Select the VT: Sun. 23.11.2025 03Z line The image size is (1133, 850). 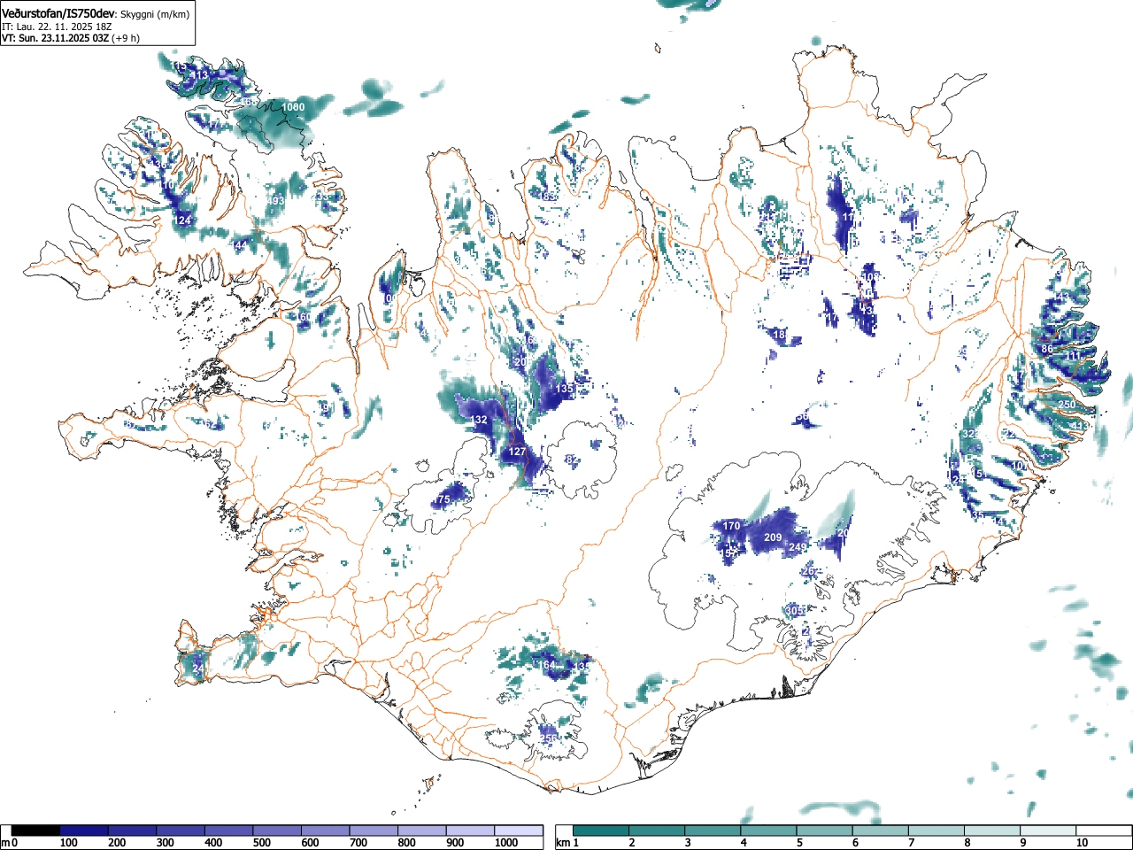pyautogui.click(x=55, y=38)
